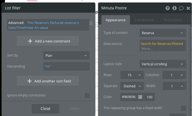Open the Search for Reservas:filtered data source

pyautogui.click(x=162, y=44)
